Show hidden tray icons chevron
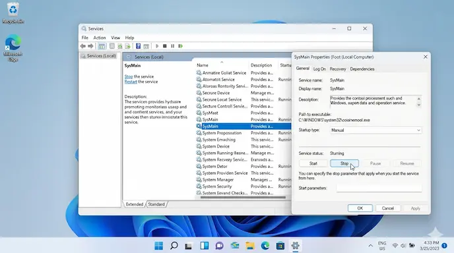Screen dimensions: 454x253 pos(371,246)
